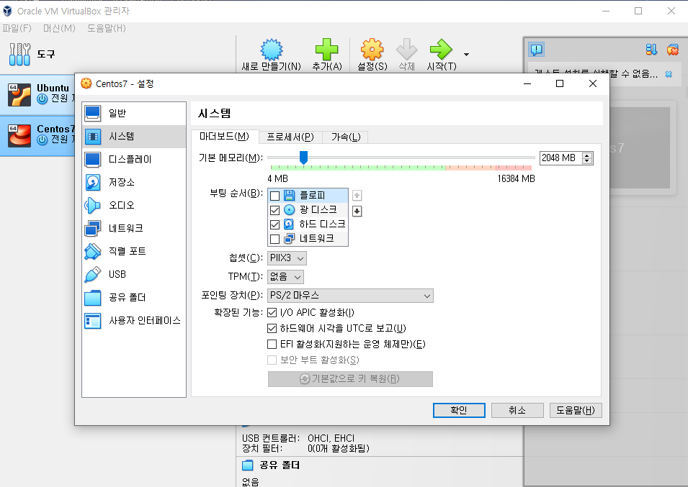Viewport: 688px width, 487px height.
Task: Open the User Interface (사용자 인터페이스) category
Action: click(134, 321)
